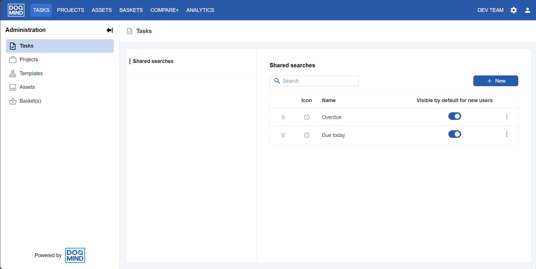Click the DEV TEAM label
Screen dimensions: 536x269
pyautogui.click(x=490, y=10)
